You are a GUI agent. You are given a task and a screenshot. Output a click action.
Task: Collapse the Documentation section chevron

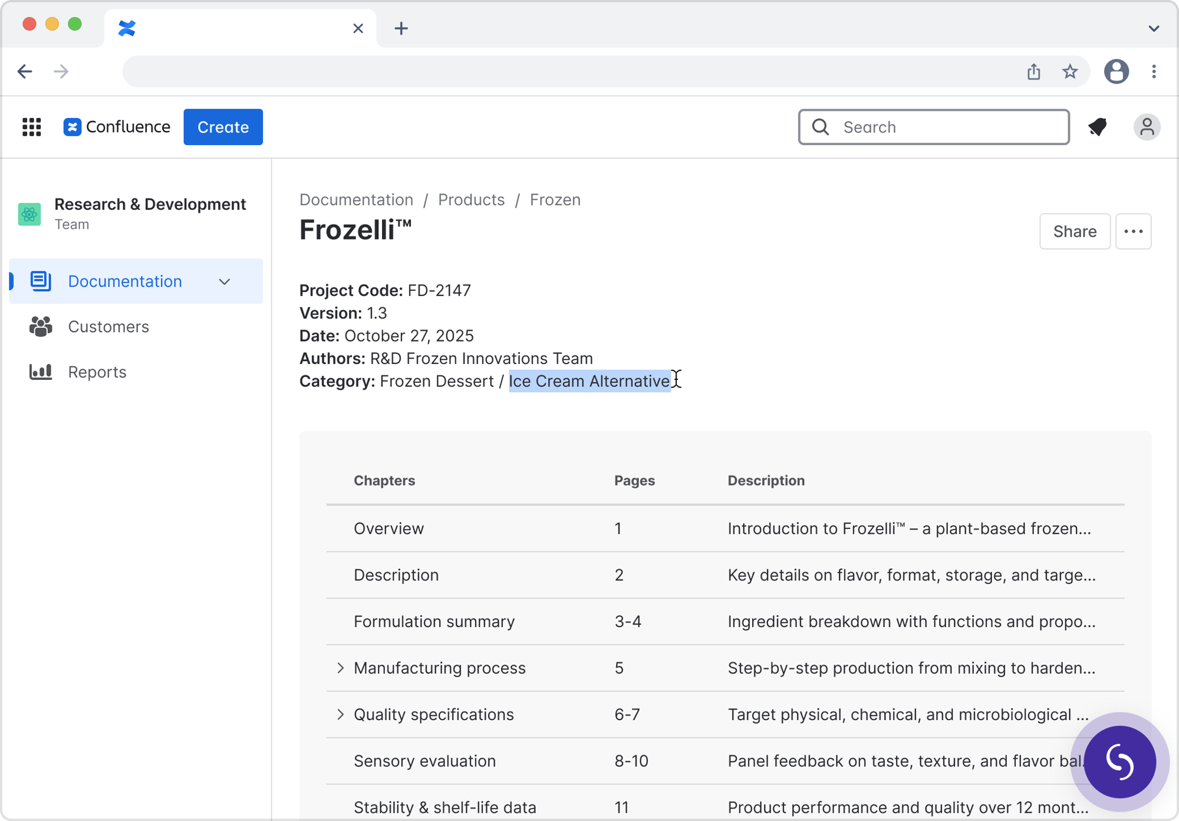pos(224,281)
